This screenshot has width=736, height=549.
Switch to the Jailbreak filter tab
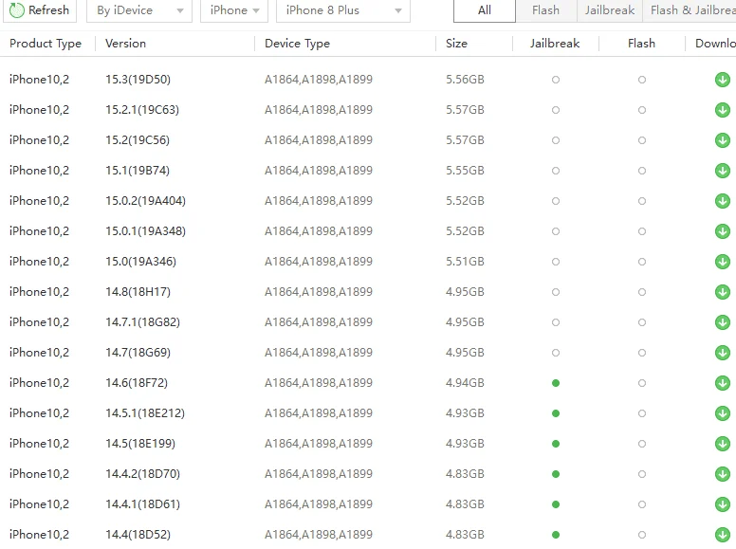(609, 10)
